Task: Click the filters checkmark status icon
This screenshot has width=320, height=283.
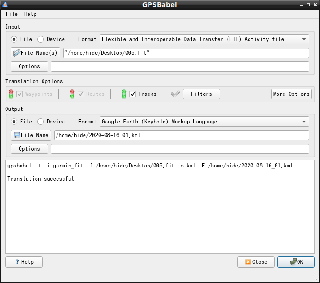Action: point(175,94)
